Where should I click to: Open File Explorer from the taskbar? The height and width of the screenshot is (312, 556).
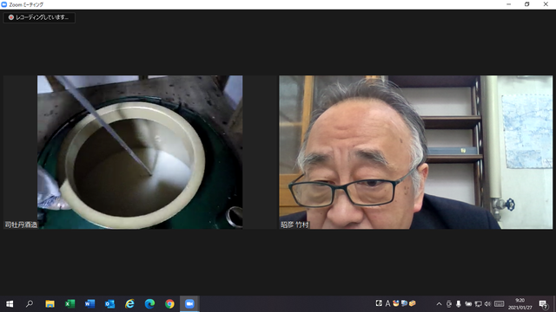point(50,304)
